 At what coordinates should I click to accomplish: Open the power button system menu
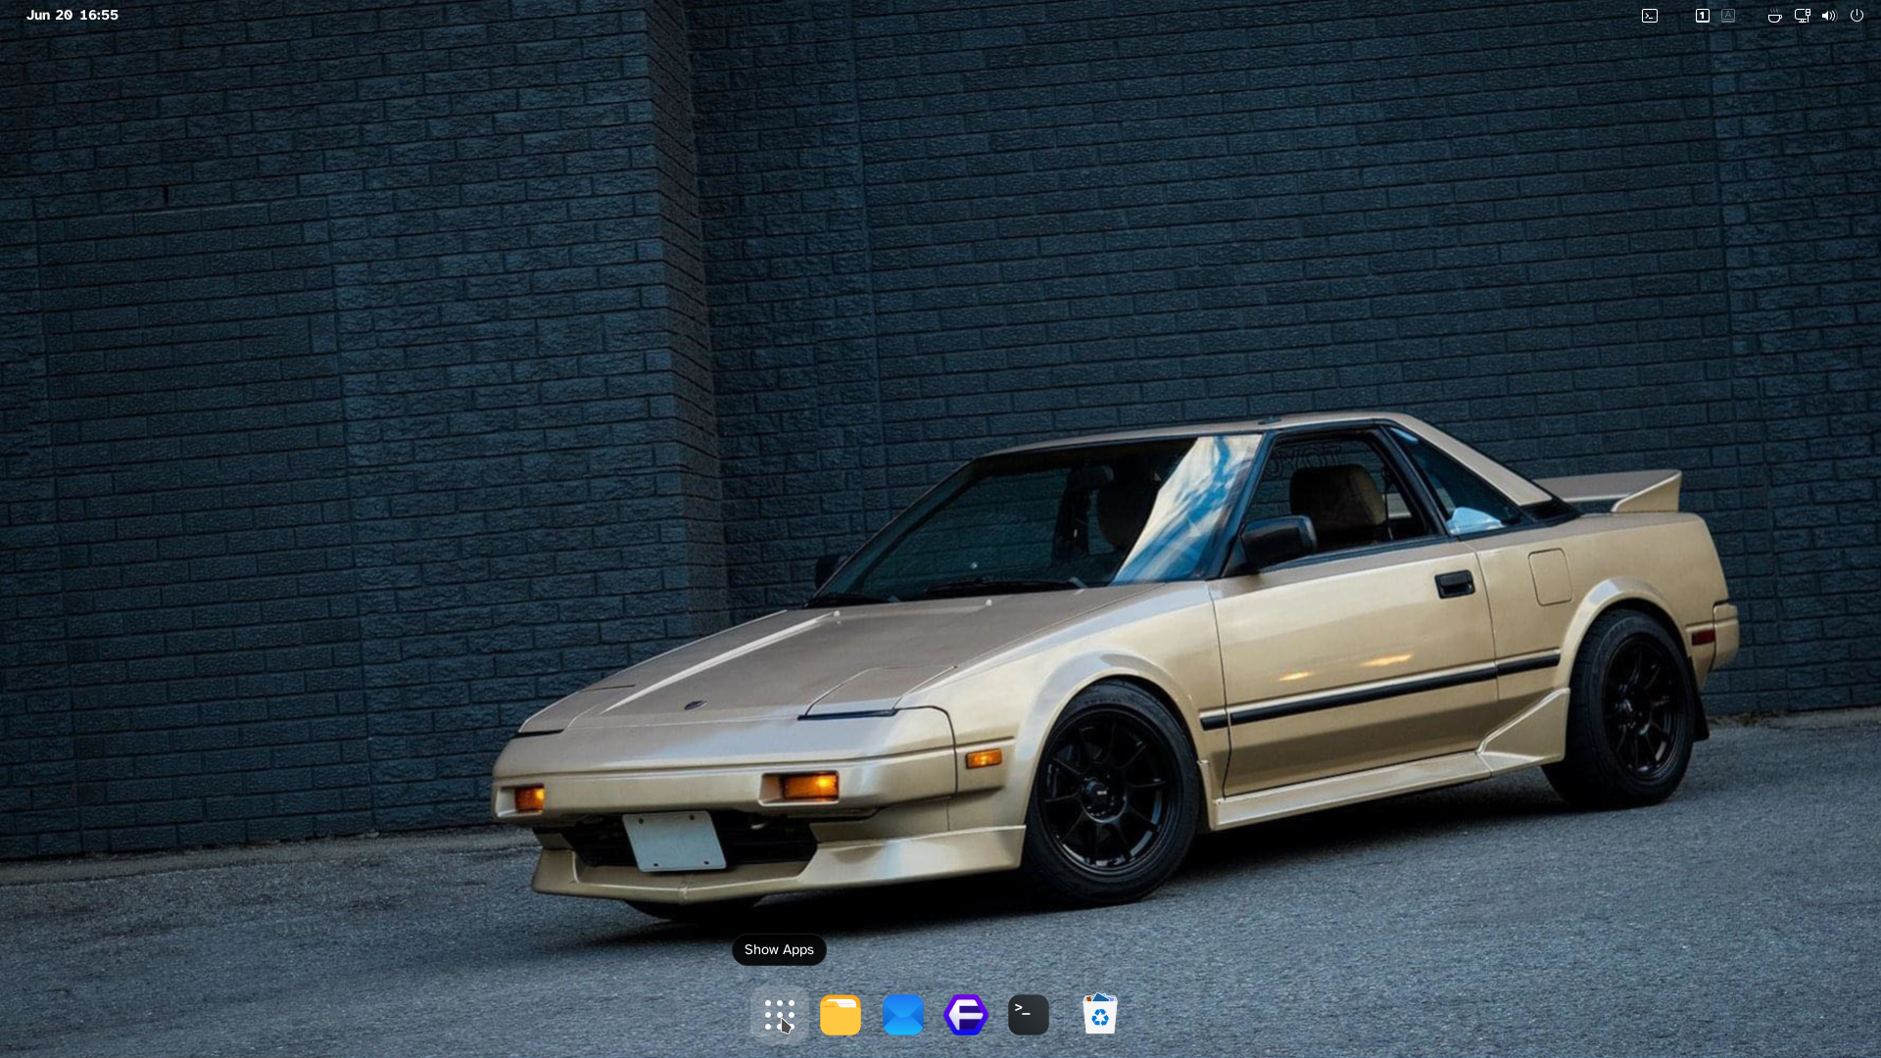[x=1856, y=16]
